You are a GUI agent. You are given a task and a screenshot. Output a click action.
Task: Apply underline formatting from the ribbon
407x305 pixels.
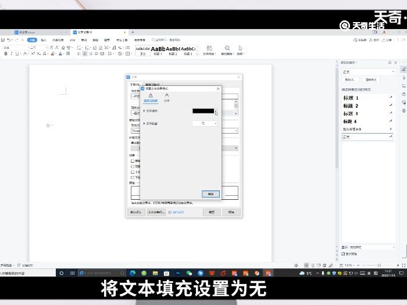(x=17, y=53)
